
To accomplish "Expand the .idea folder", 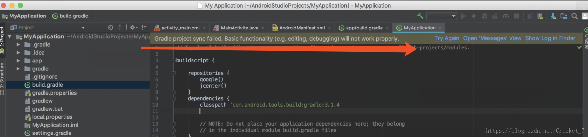I will (18, 53).
